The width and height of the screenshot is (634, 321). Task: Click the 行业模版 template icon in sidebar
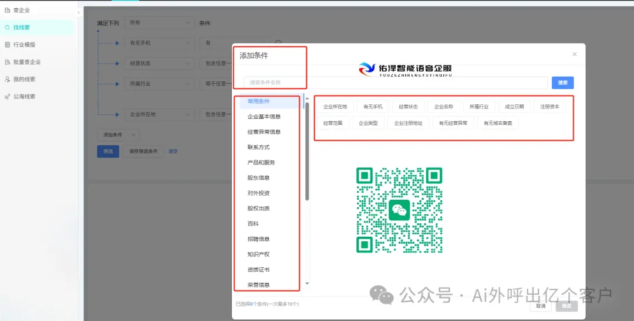click(x=7, y=45)
